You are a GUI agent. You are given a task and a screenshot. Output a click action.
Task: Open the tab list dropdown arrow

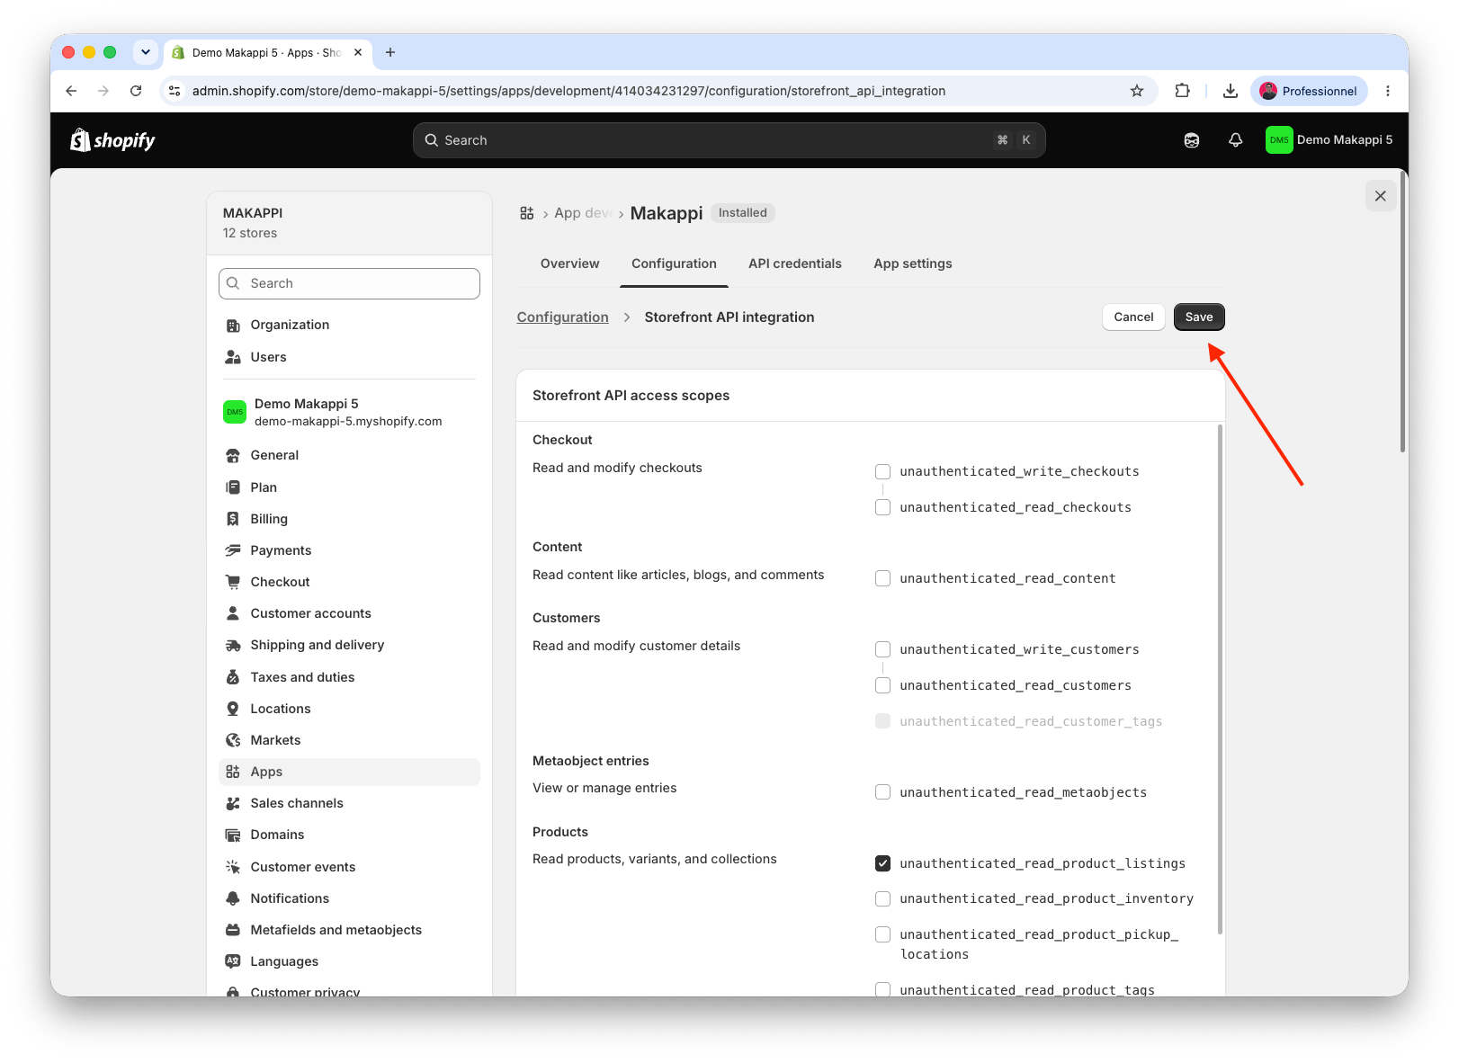(x=146, y=52)
